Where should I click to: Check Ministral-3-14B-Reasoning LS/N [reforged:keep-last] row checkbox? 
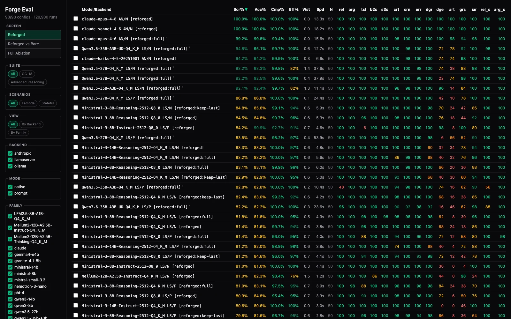(76, 177)
